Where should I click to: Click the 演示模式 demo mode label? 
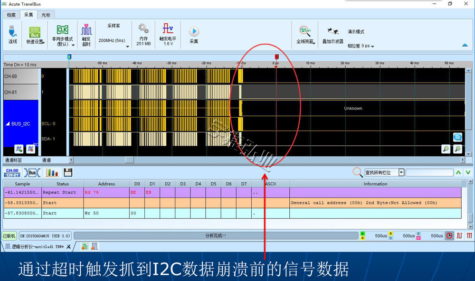[356, 31]
